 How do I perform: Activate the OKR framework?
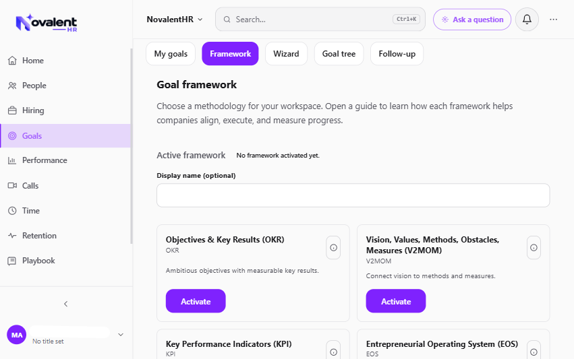196,301
